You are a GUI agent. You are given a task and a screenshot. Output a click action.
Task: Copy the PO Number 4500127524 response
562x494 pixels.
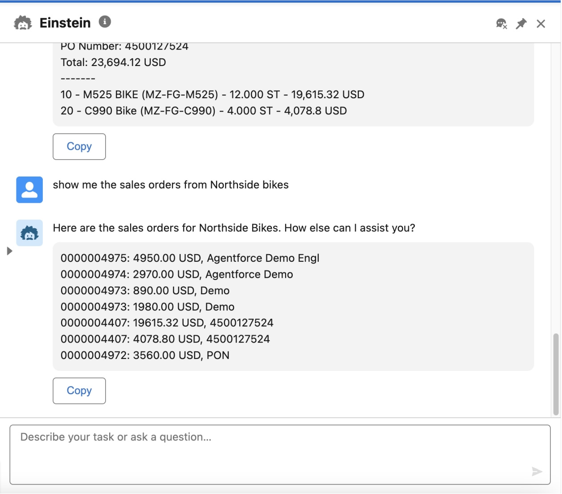79,147
